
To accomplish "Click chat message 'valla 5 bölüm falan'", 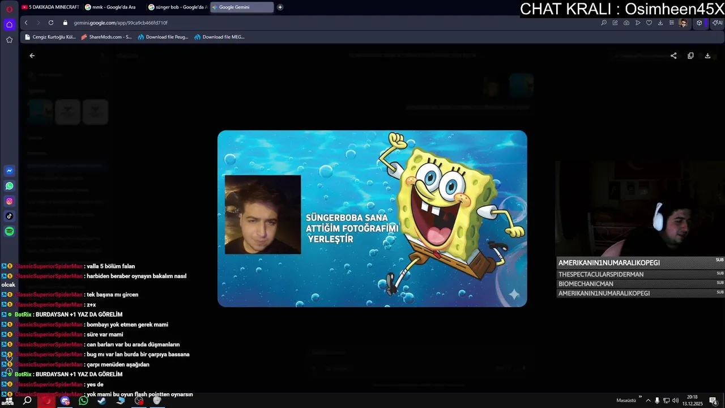I will click(x=110, y=266).
